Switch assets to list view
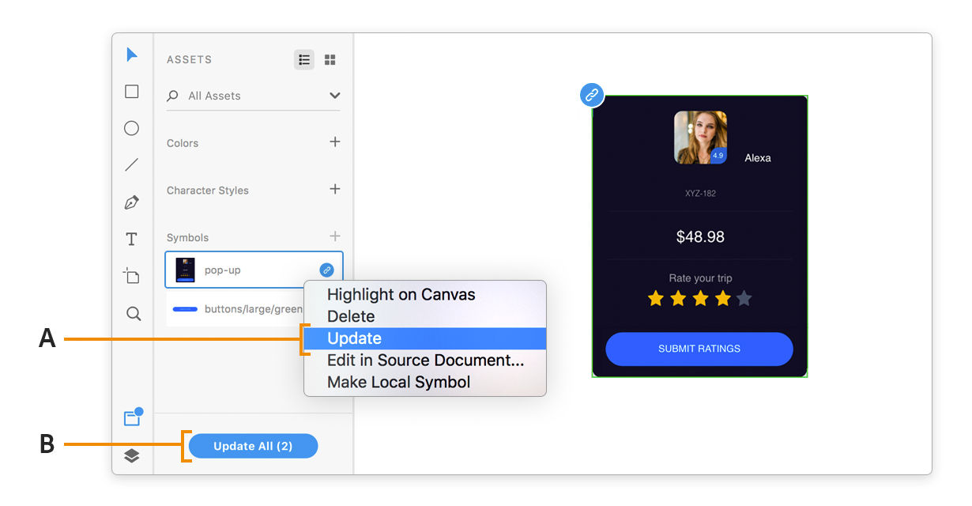 (304, 60)
